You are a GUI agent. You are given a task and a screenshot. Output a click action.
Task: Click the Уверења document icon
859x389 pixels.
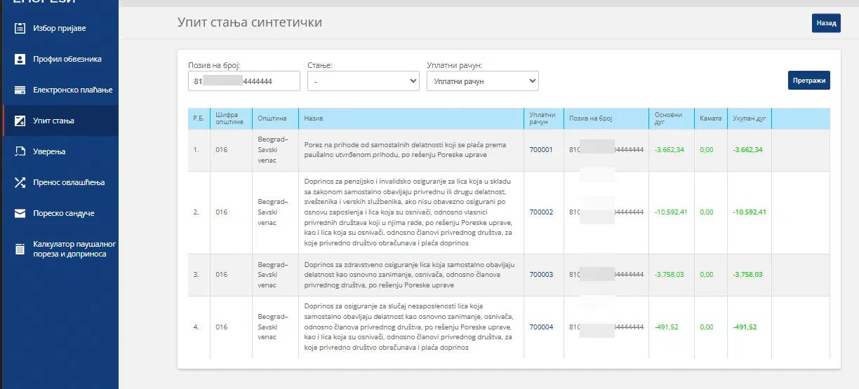[20, 151]
